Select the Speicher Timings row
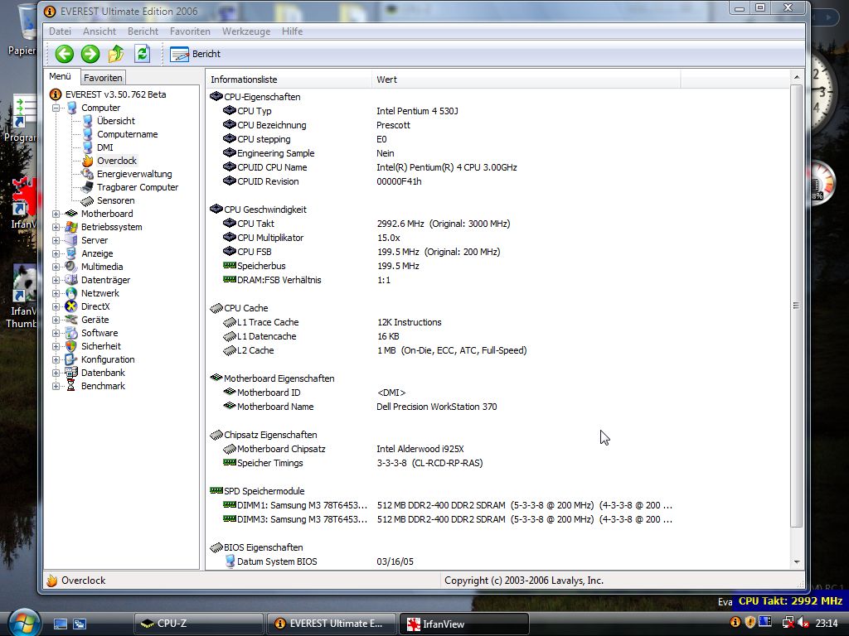This screenshot has height=636, width=849. (x=443, y=462)
